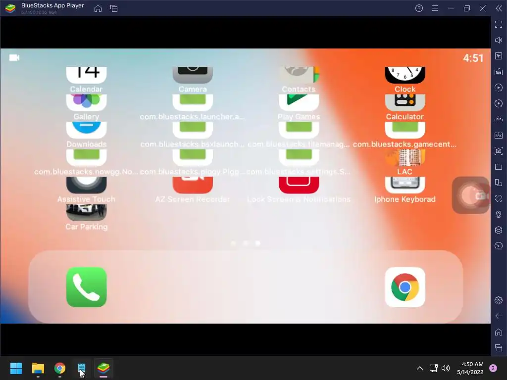The image size is (507, 380).
Task: Collapse the BlueStacks side toolbar
Action: coord(499,8)
